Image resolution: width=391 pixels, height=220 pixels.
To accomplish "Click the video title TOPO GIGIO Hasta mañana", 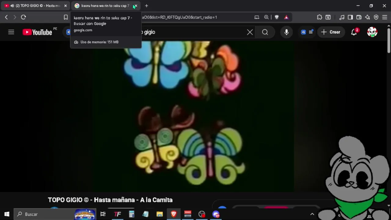I will tap(110, 200).
